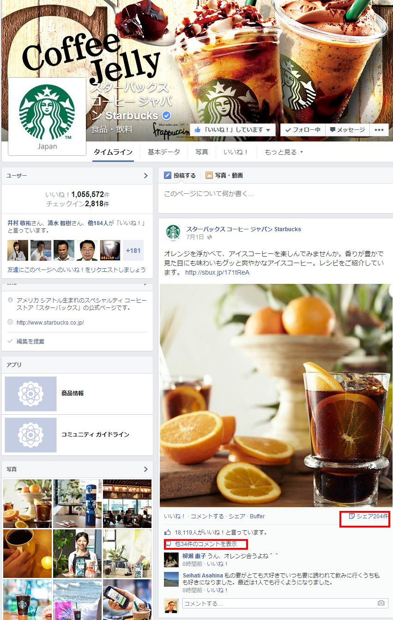
Task: Click Buffer under the post
Action: tap(257, 516)
